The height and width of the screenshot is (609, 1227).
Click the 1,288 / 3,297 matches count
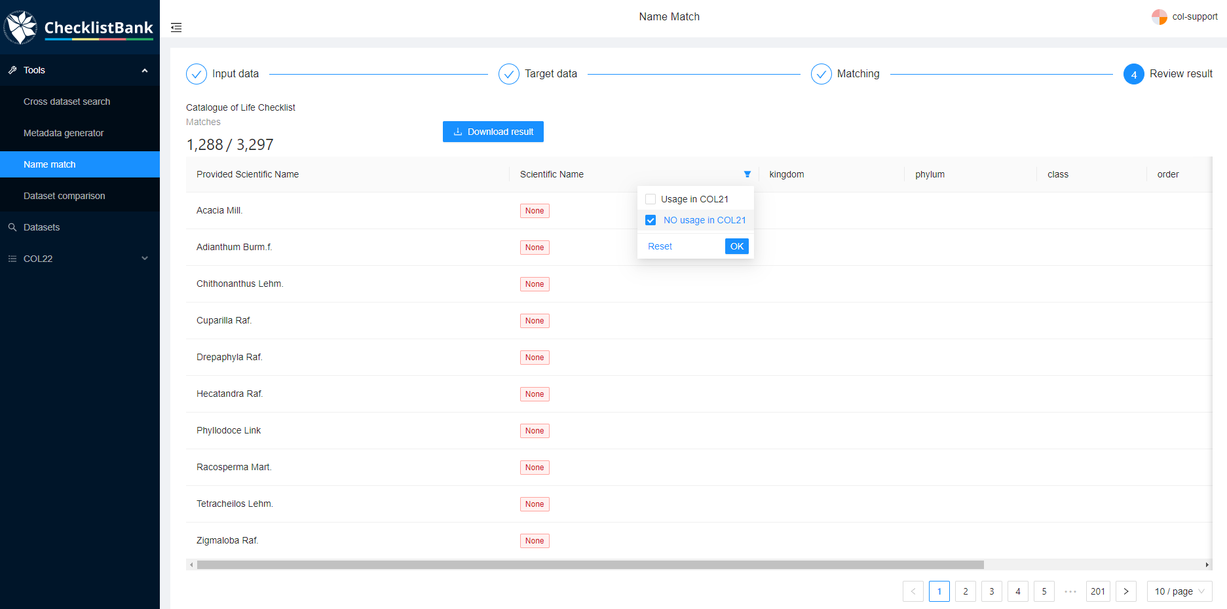(x=230, y=145)
